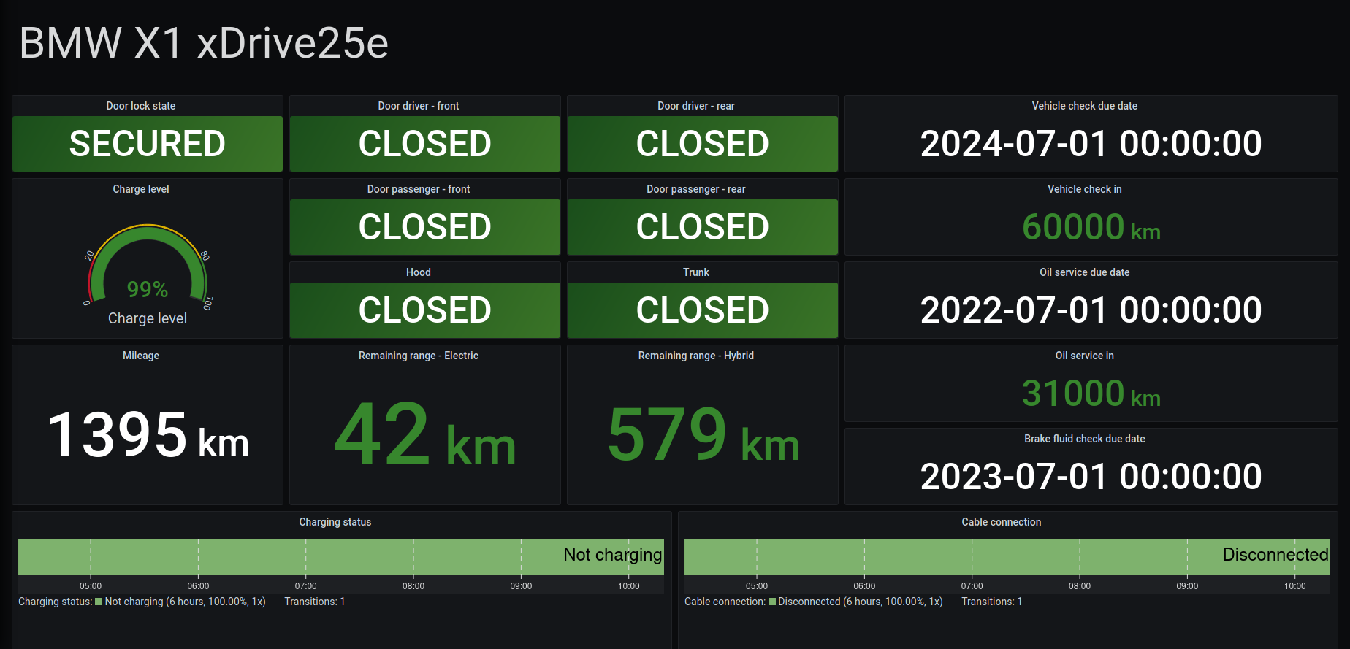Click the 2024-07-01 00:00:00 date value
This screenshot has height=649, width=1350.
pyautogui.click(x=1091, y=144)
